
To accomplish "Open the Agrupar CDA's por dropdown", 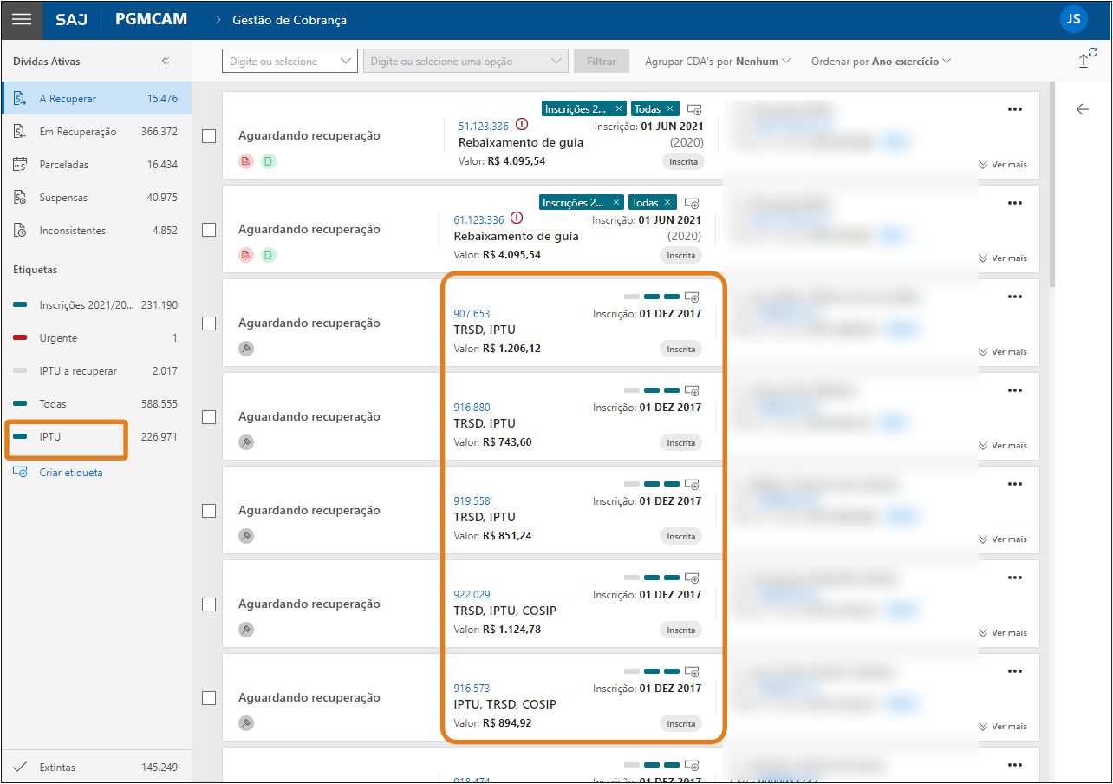I will pyautogui.click(x=718, y=62).
